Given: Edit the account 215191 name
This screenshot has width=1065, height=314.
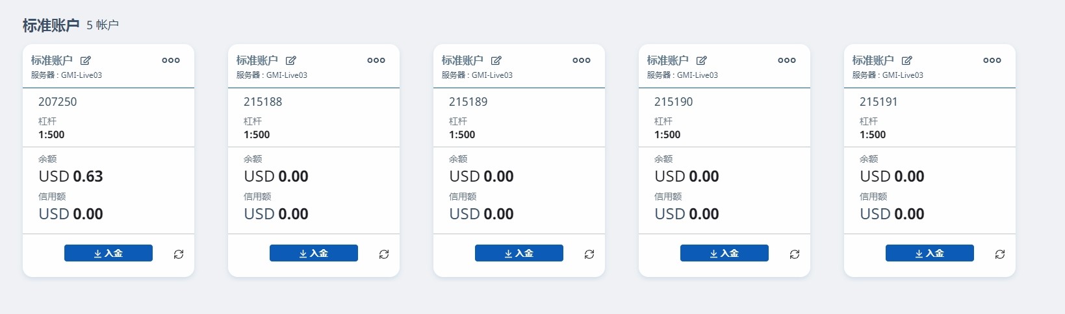Looking at the screenshot, I should tap(907, 60).
